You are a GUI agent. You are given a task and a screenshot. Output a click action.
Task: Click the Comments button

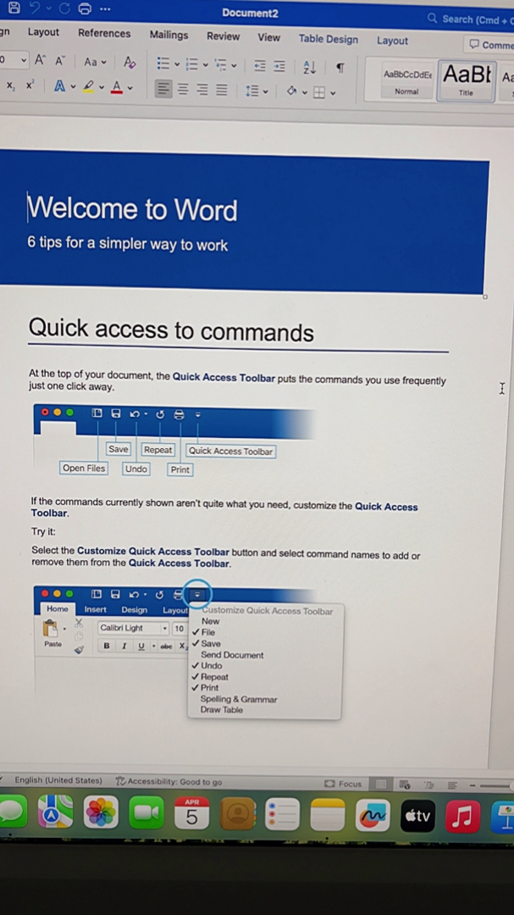click(x=489, y=44)
